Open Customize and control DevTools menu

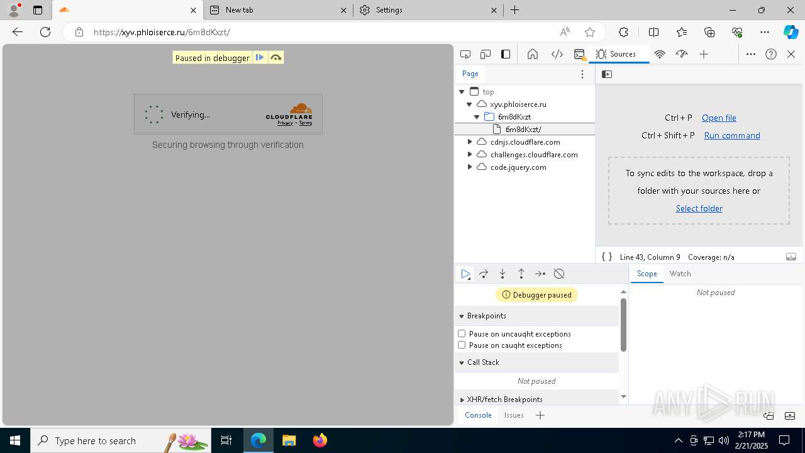pos(751,54)
